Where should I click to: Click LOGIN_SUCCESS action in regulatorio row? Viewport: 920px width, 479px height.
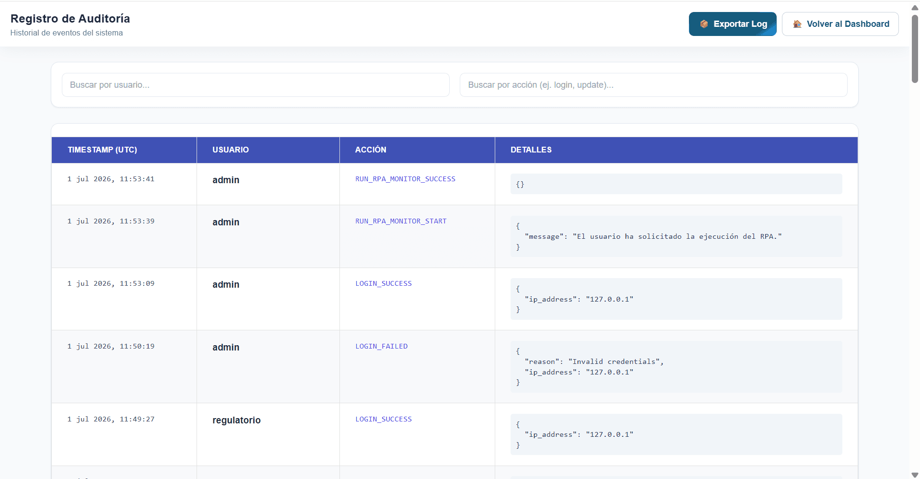coord(384,419)
